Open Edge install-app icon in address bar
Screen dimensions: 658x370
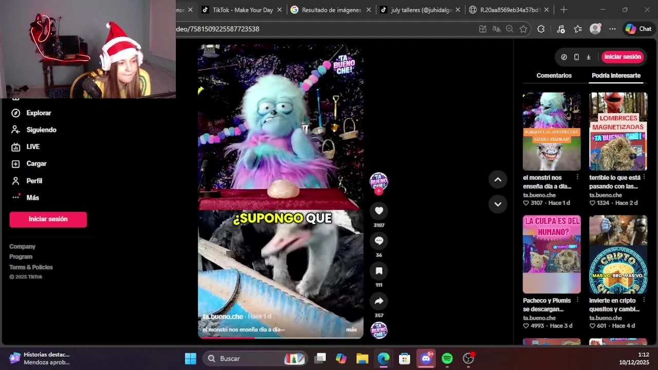483,29
